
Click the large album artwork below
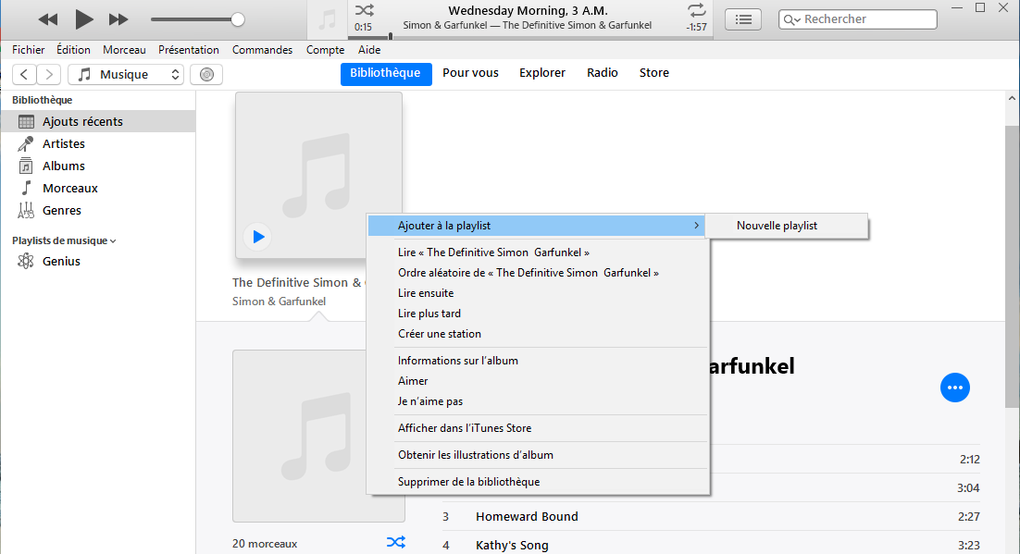coord(318,436)
